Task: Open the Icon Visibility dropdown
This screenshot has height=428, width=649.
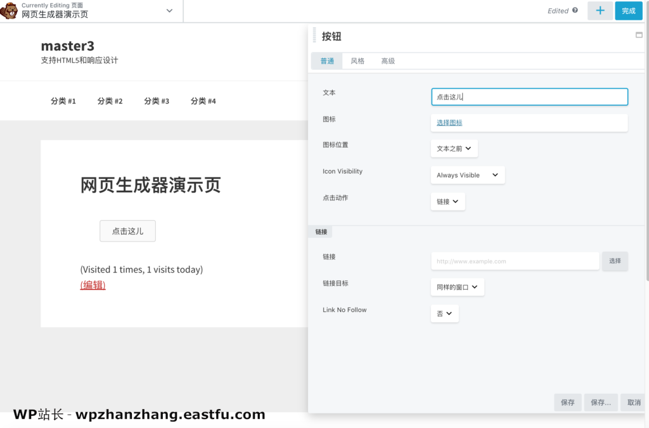Action: point(467,174)
